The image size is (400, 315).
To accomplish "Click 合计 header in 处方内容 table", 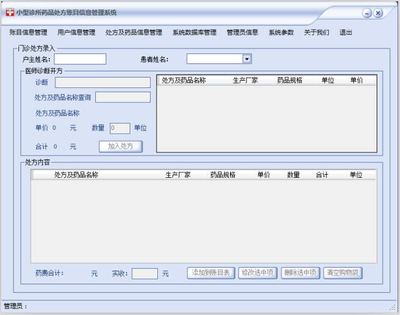I will (322, 175).
